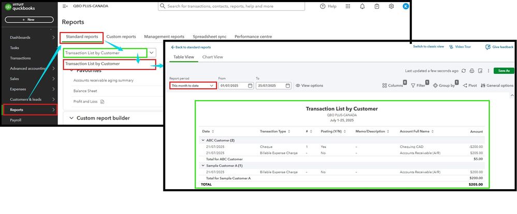Switch to the Custom reports tab

(121, 37)
